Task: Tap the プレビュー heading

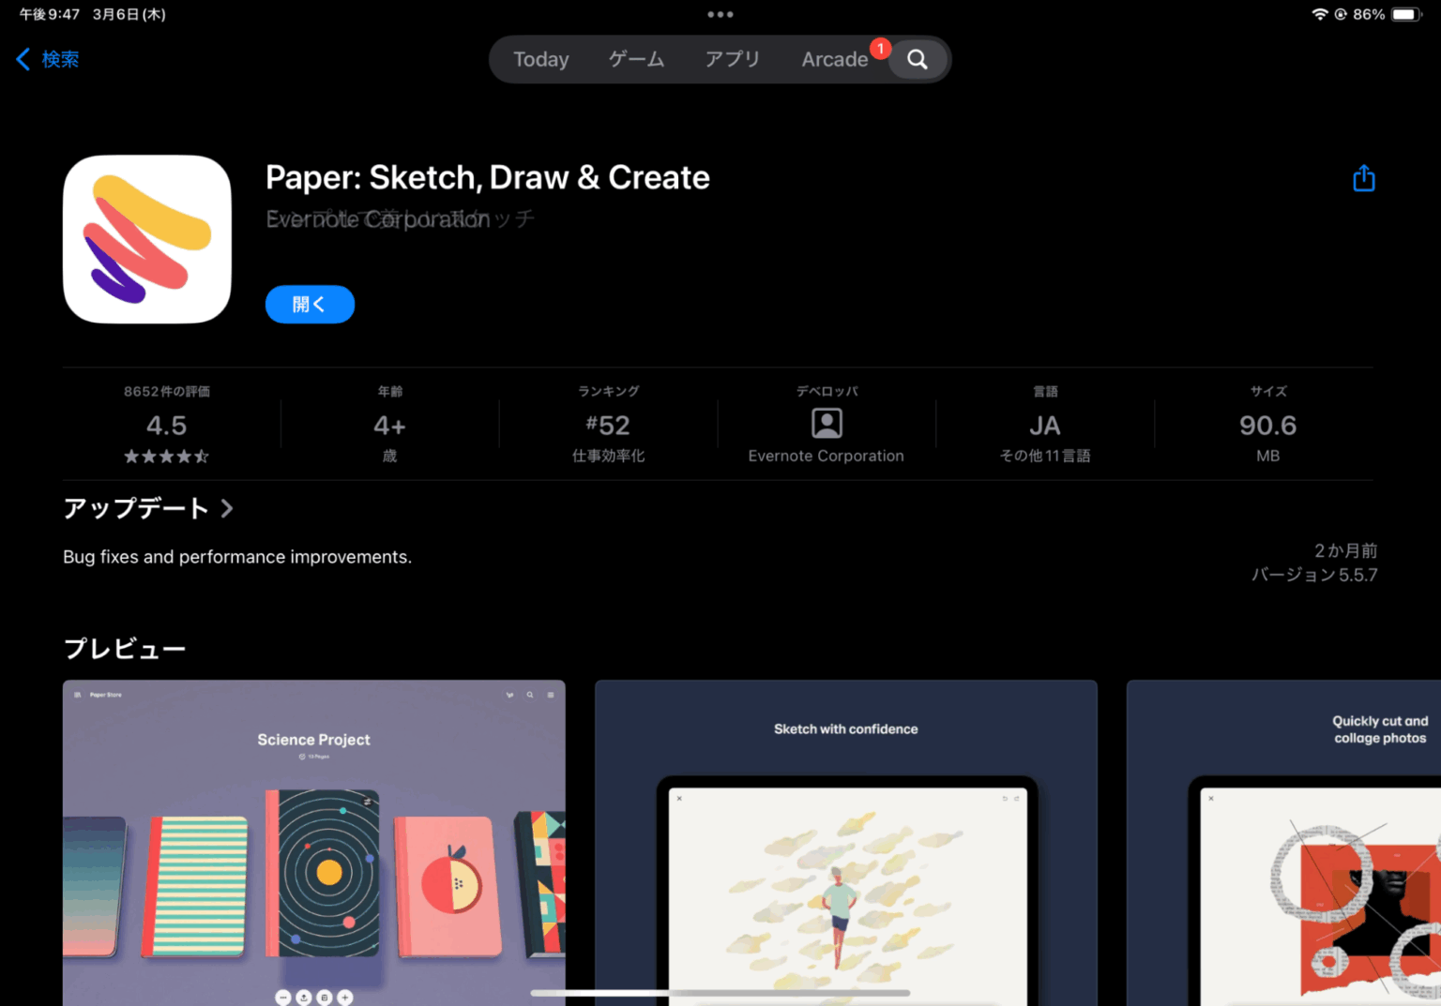Action: [125, 649]
